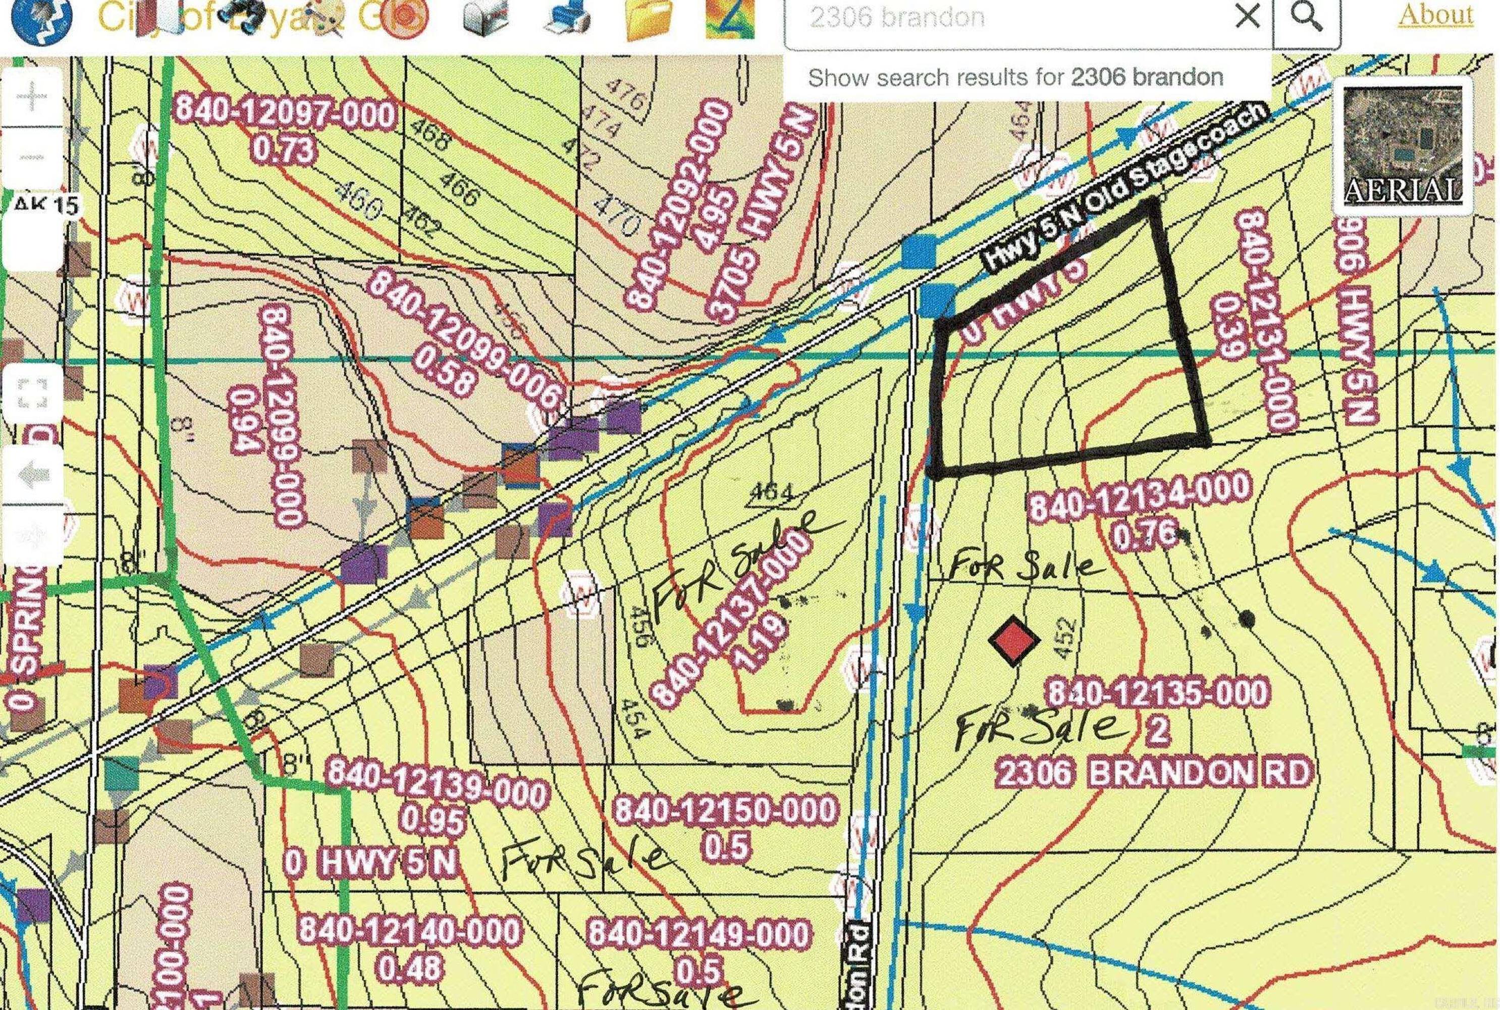Toggle fullscreen map view

[x=32, y=393]
